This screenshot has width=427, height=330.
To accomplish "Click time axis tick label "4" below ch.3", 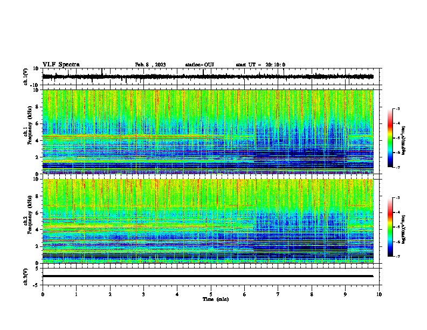I will coord(177,294).
